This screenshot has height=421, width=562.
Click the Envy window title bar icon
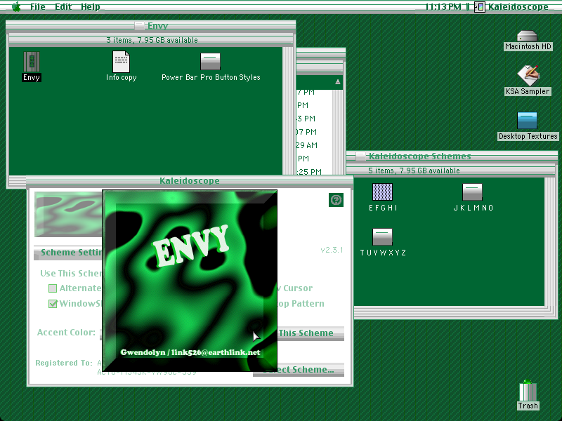click(139, 26)
